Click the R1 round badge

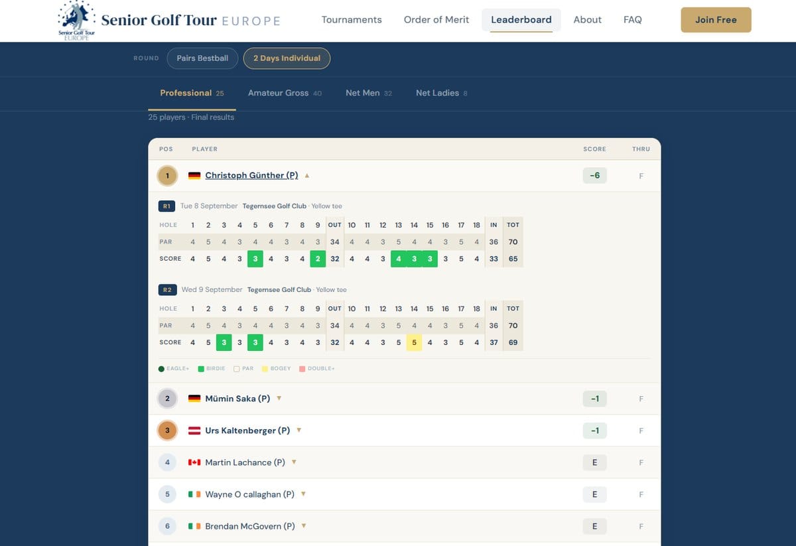coord(166,206)
